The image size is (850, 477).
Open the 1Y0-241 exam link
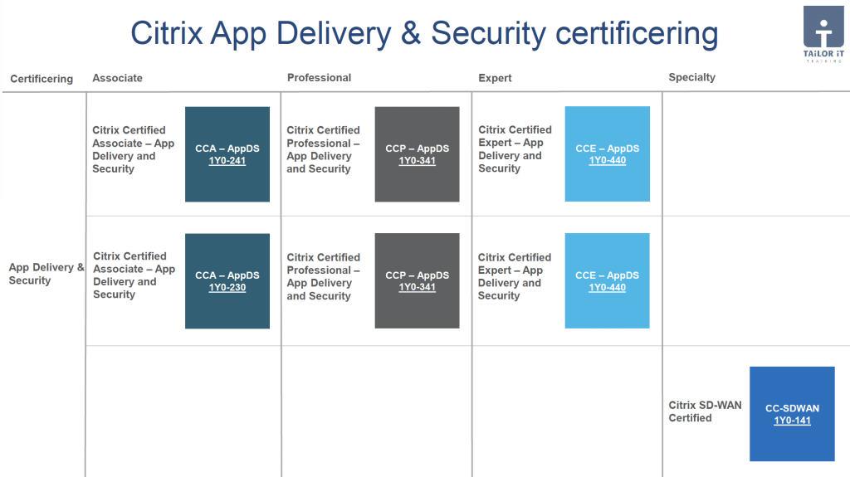[227, 160]
